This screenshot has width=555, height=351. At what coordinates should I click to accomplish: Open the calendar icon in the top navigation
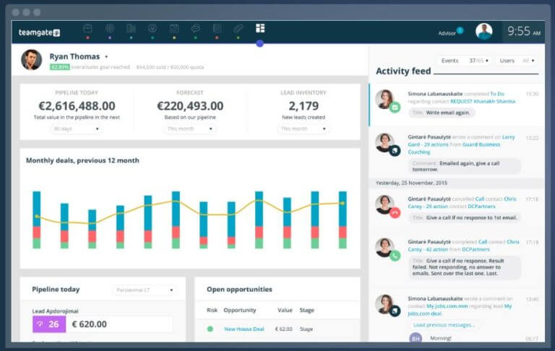pos(174,29)
